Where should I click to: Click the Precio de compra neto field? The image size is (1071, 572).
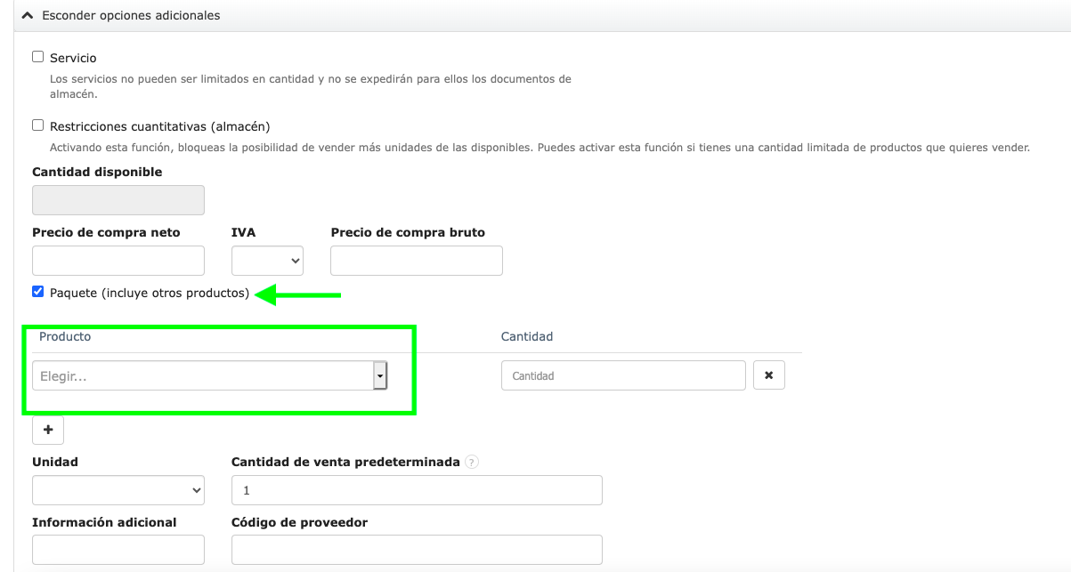(118, 261)
